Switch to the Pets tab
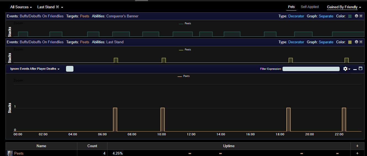The width and height of the screenshot is (367, 156). pos(291,7)
